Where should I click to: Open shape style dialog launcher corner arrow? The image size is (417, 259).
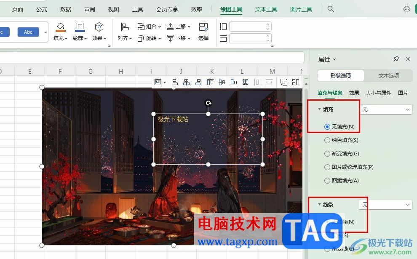(109, 46)
